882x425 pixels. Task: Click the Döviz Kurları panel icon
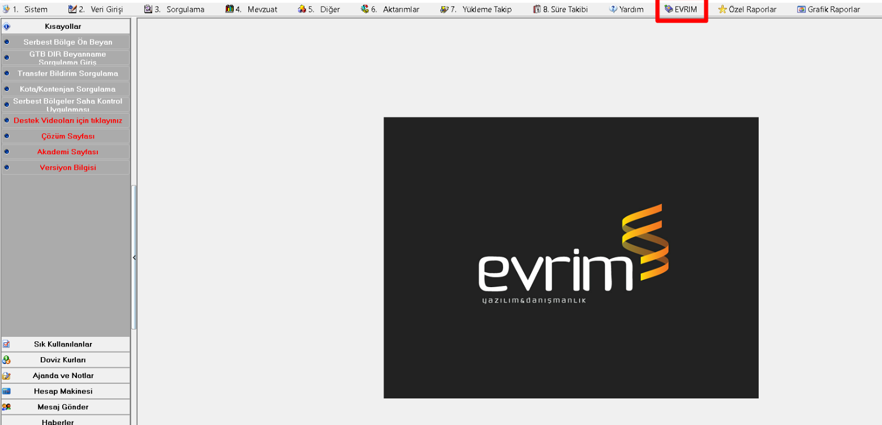tap(6, 359)
